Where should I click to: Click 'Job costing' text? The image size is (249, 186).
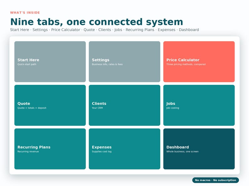172,108
